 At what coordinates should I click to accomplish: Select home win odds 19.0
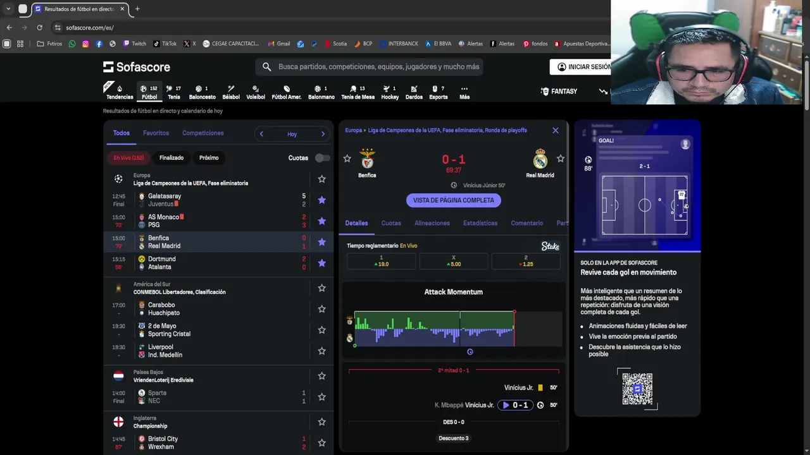point(382,261)
